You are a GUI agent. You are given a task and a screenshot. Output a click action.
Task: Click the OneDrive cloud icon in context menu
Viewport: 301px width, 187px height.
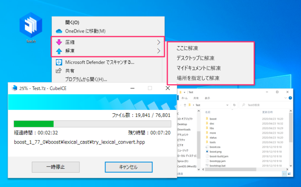click(x=59, y=31)
